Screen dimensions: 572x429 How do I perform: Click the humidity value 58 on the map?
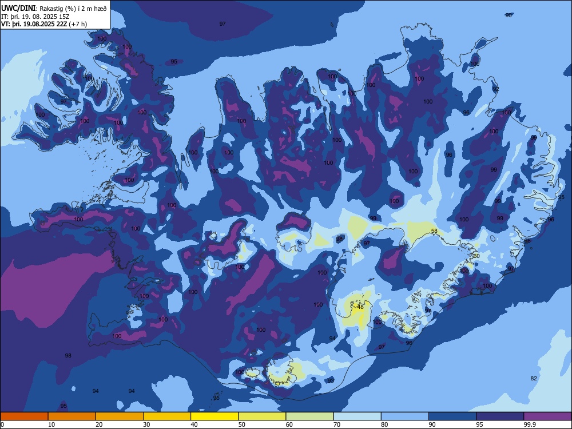click(x=434, y=231)
